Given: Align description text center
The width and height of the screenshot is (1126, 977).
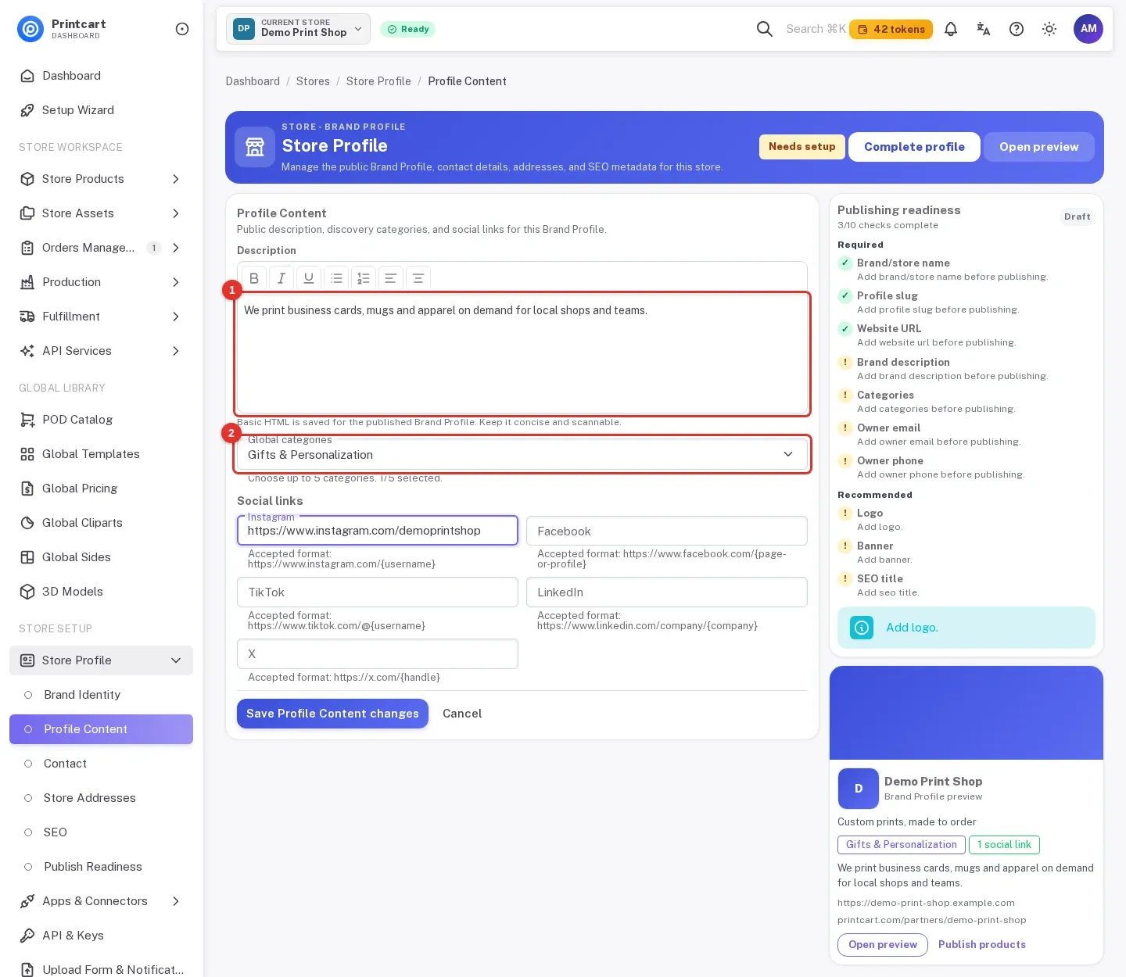Looking at the screenshot, I should (418, 278).
